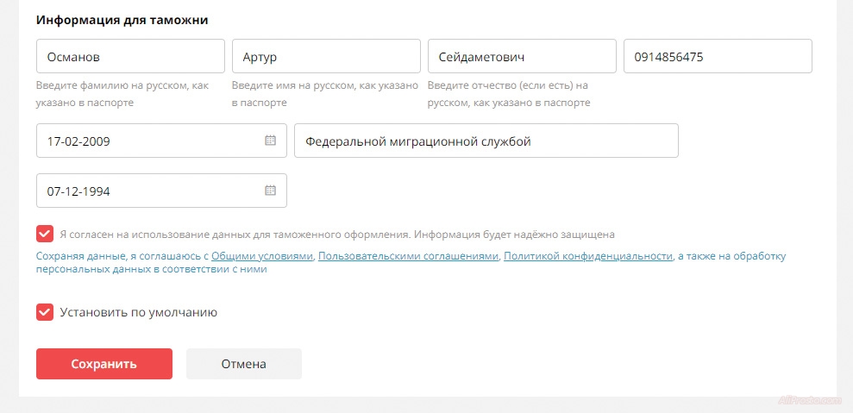Image resolution: width=853 pixels, height=413 pixels.
Task: Click the surname field containing 'Османов'
Action: [x=130, y=57]
